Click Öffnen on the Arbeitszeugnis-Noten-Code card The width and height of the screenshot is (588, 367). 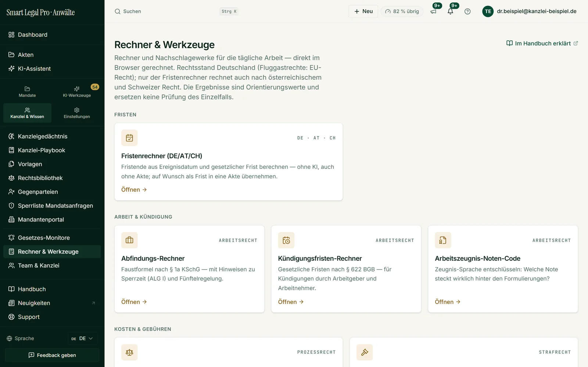[448, 302]
